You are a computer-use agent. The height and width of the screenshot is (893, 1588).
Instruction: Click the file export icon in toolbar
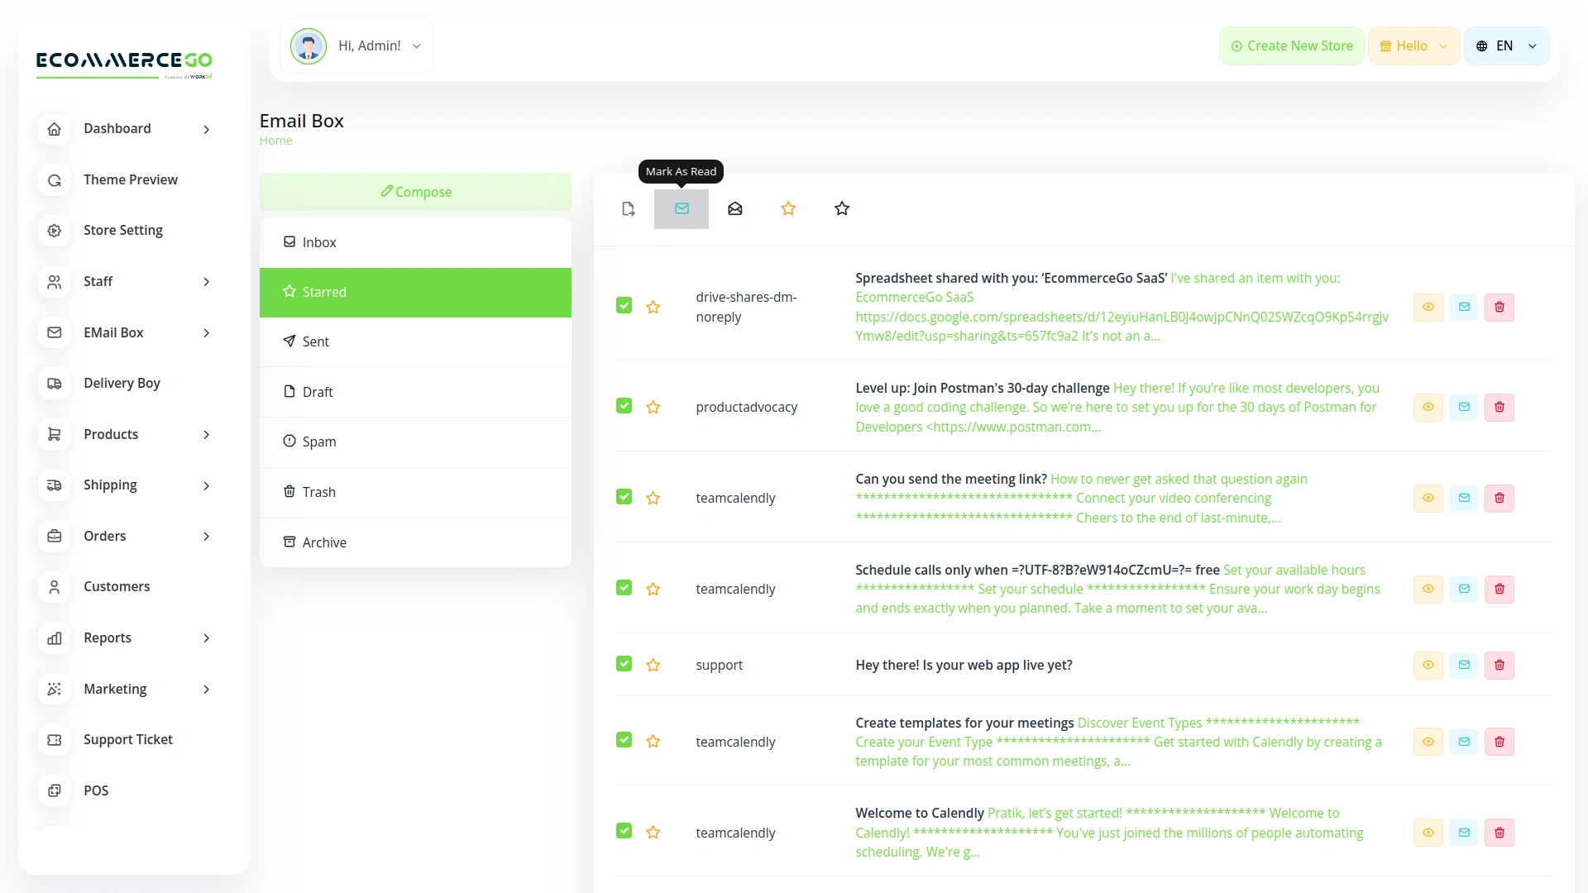(x=629, y=209)
